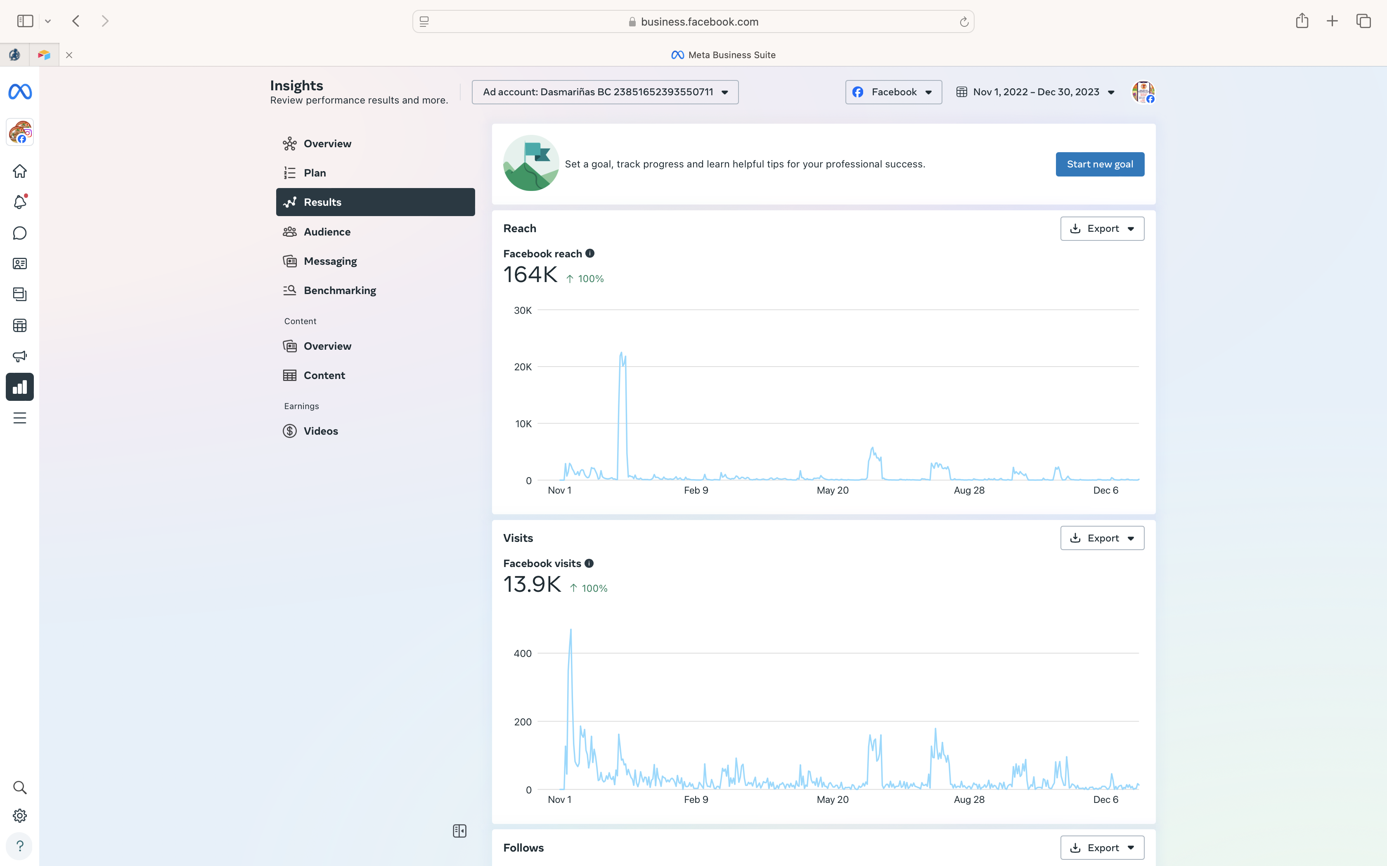
Task: Open the Inbox chat bubble icon
Action: 19,233
